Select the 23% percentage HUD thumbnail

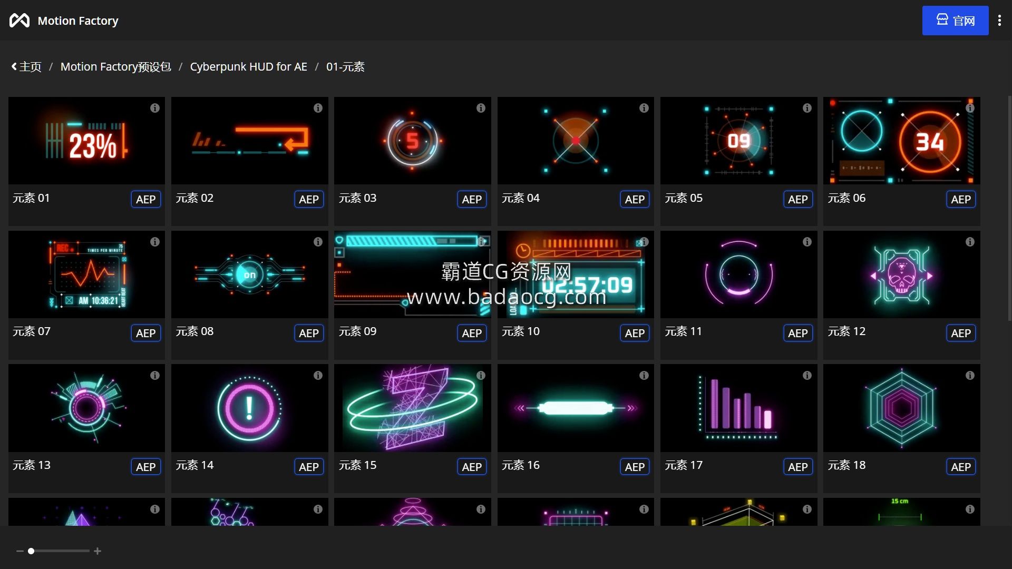pyautogui.click(x=86, y=141)
